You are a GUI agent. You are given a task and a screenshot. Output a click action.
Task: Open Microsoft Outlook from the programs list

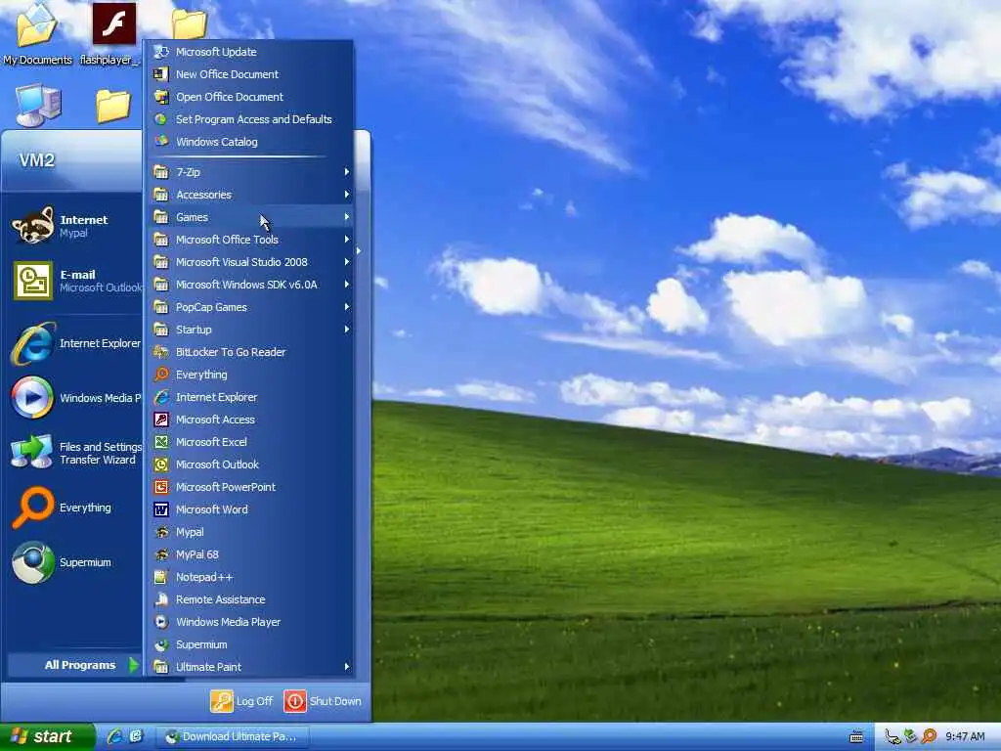[x=251, y=464]
